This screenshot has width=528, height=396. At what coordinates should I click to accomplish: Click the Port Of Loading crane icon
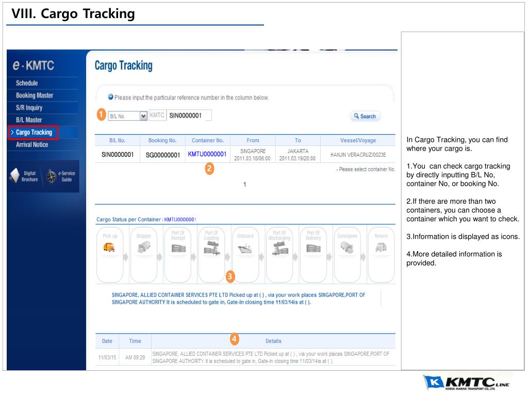(x=212, y=248)
